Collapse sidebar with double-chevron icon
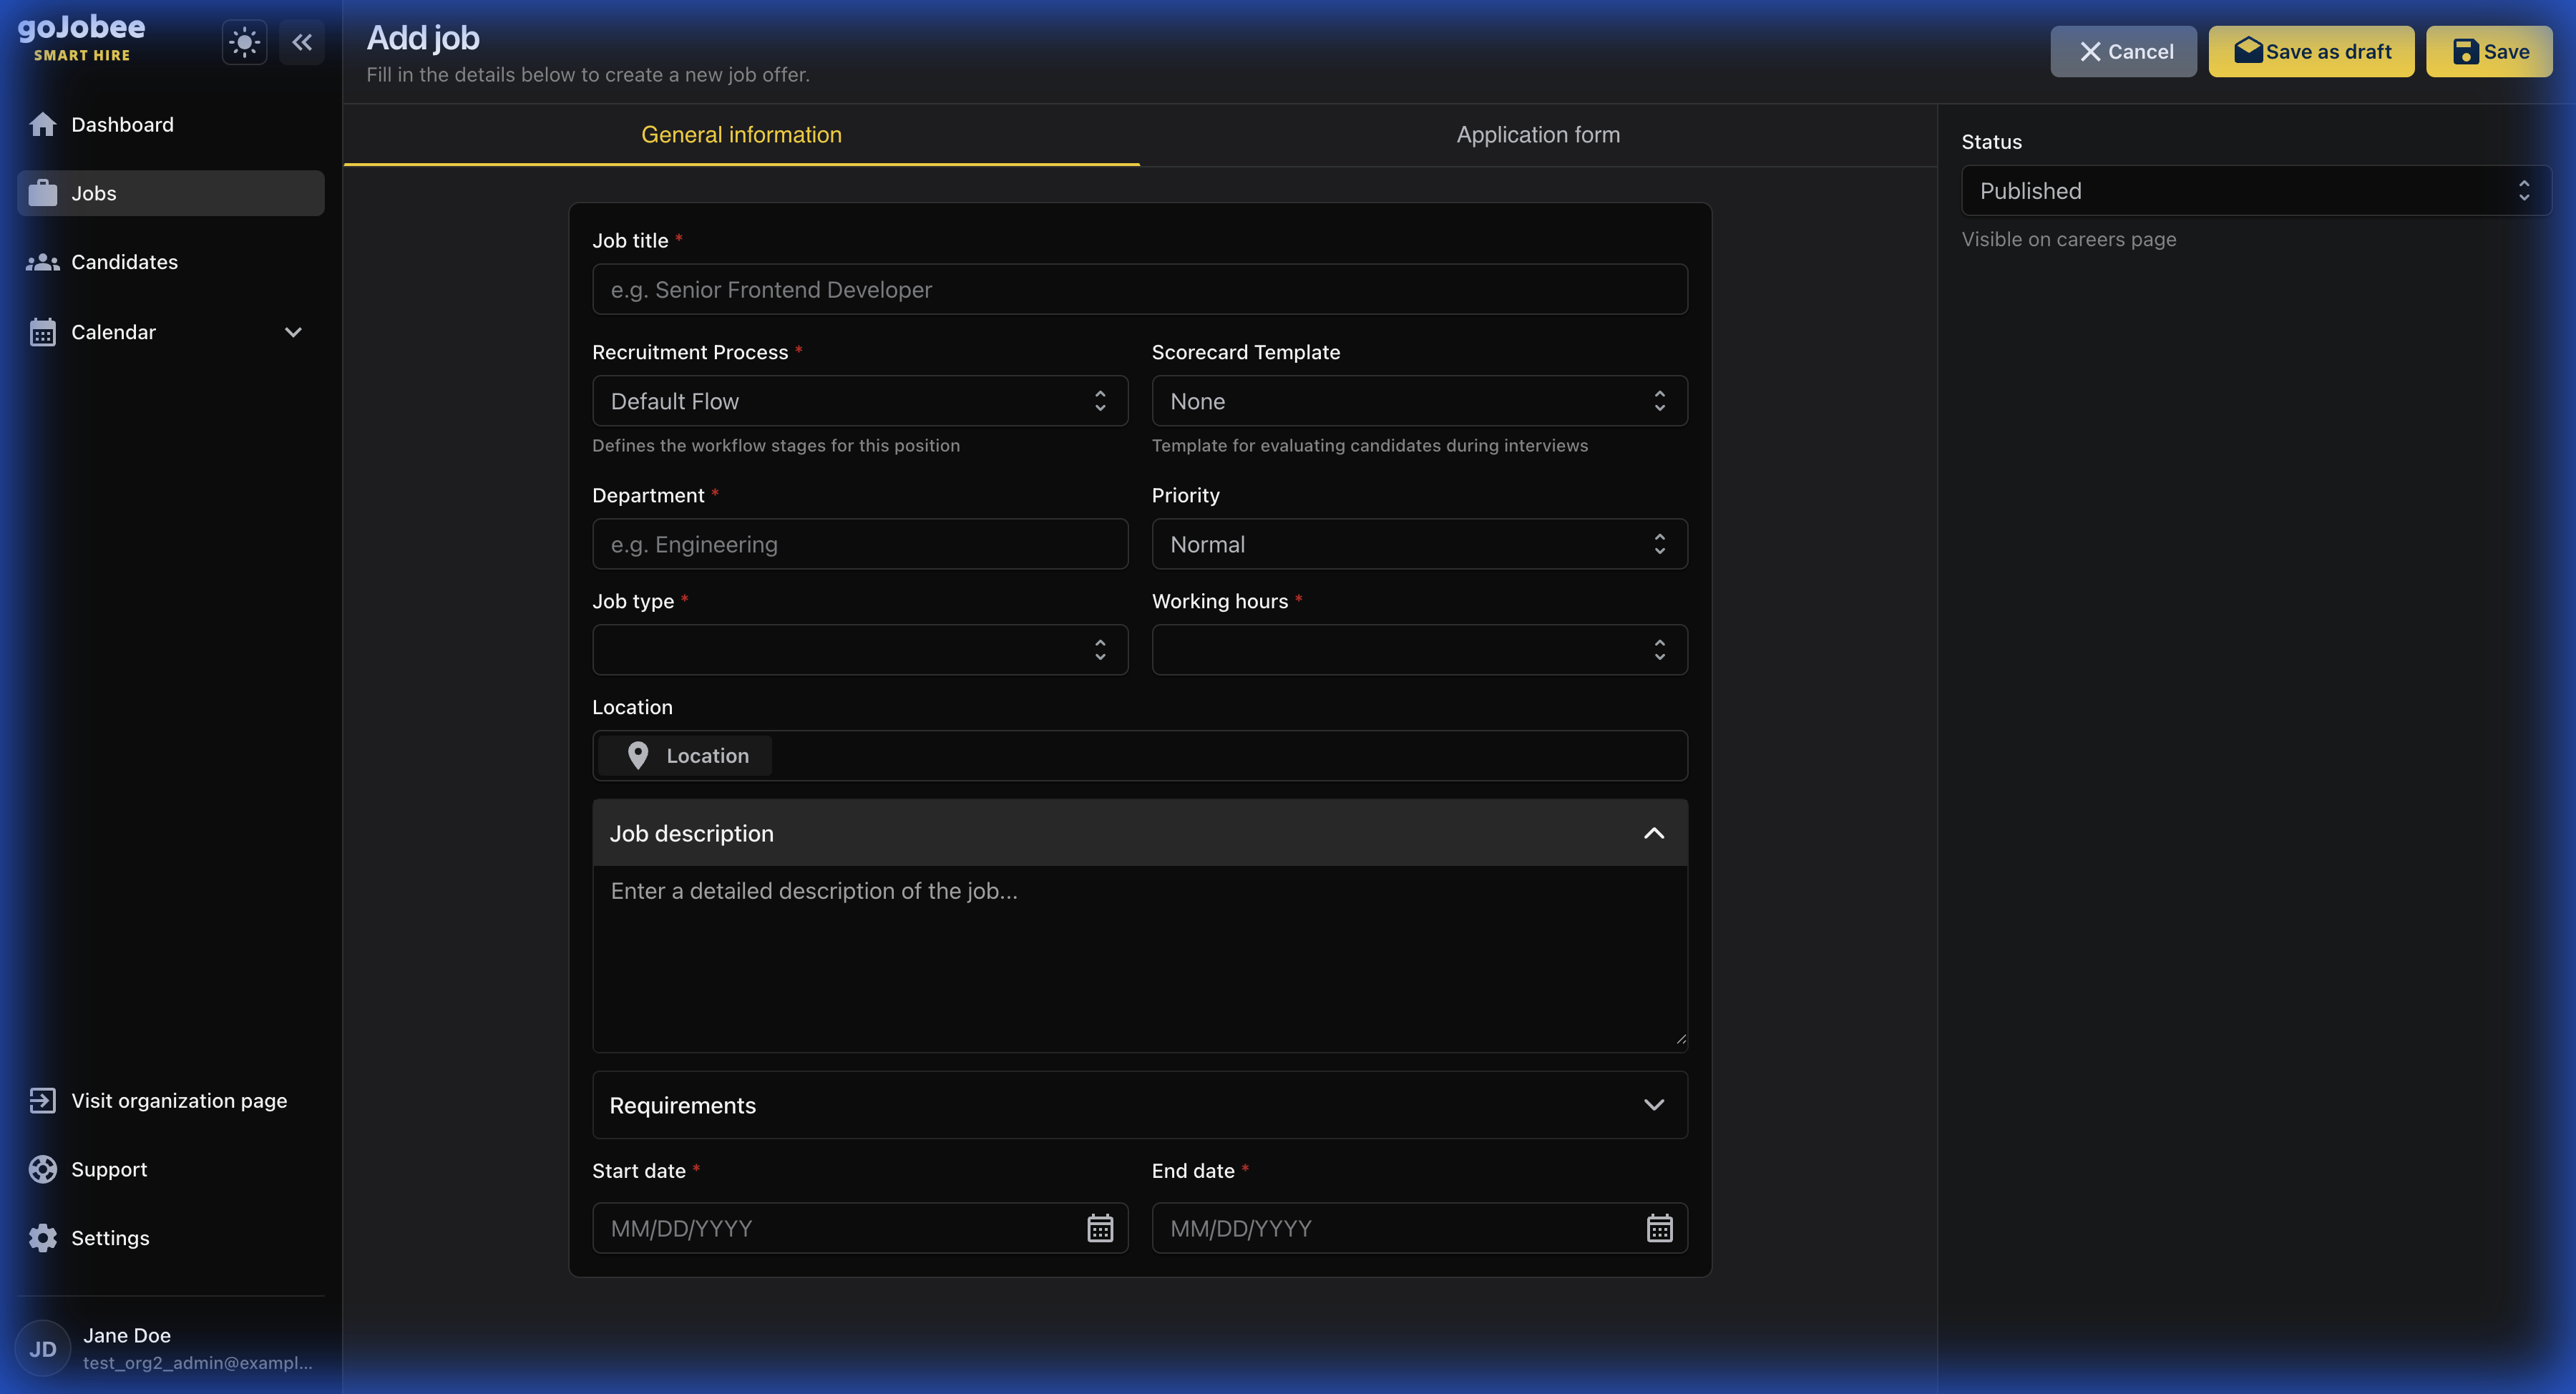This screenshot has width=2576, height=1394. pyautogui.click(x=302, y=42)
